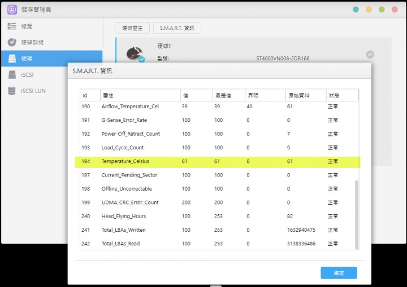The width and height of the screenshot is (407, 287).
Task: Click the Id column header
Action: [90, 95]
